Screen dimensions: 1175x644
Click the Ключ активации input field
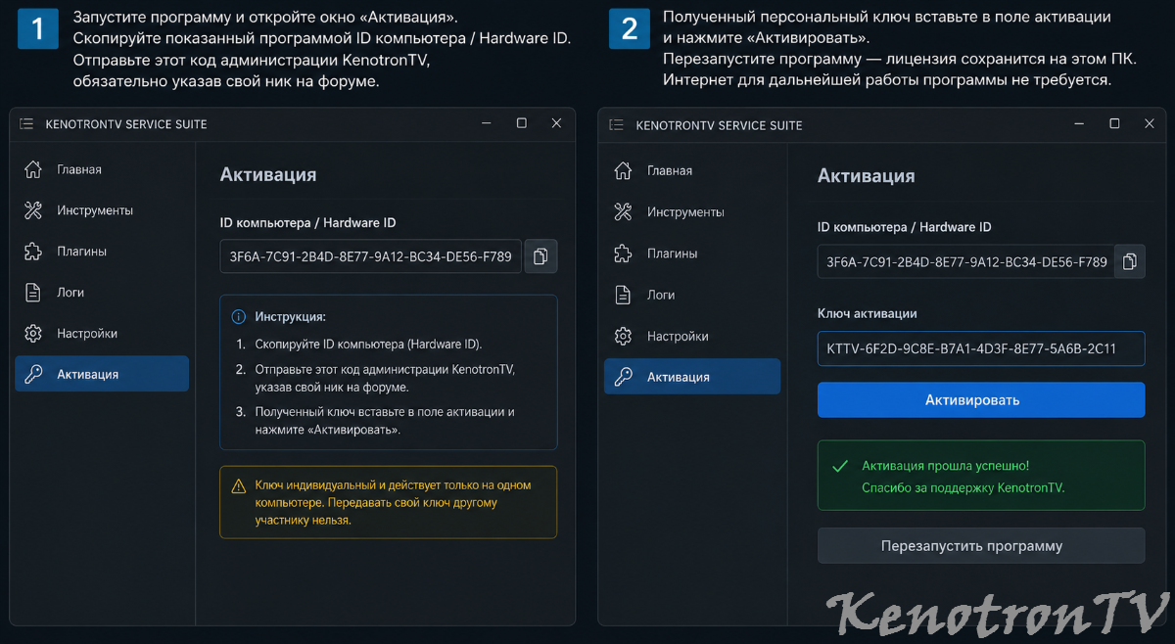pyautogui.click(x=981, y=348)
